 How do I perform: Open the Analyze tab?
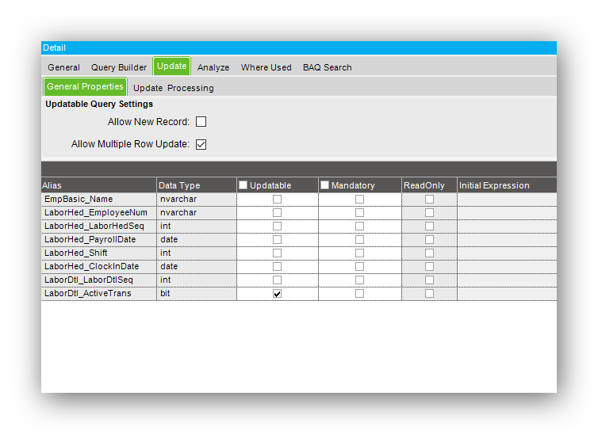pos(213,67)
